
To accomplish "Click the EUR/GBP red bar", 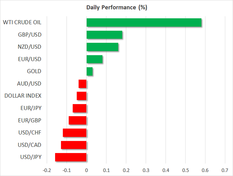I will tap(78, 120).
